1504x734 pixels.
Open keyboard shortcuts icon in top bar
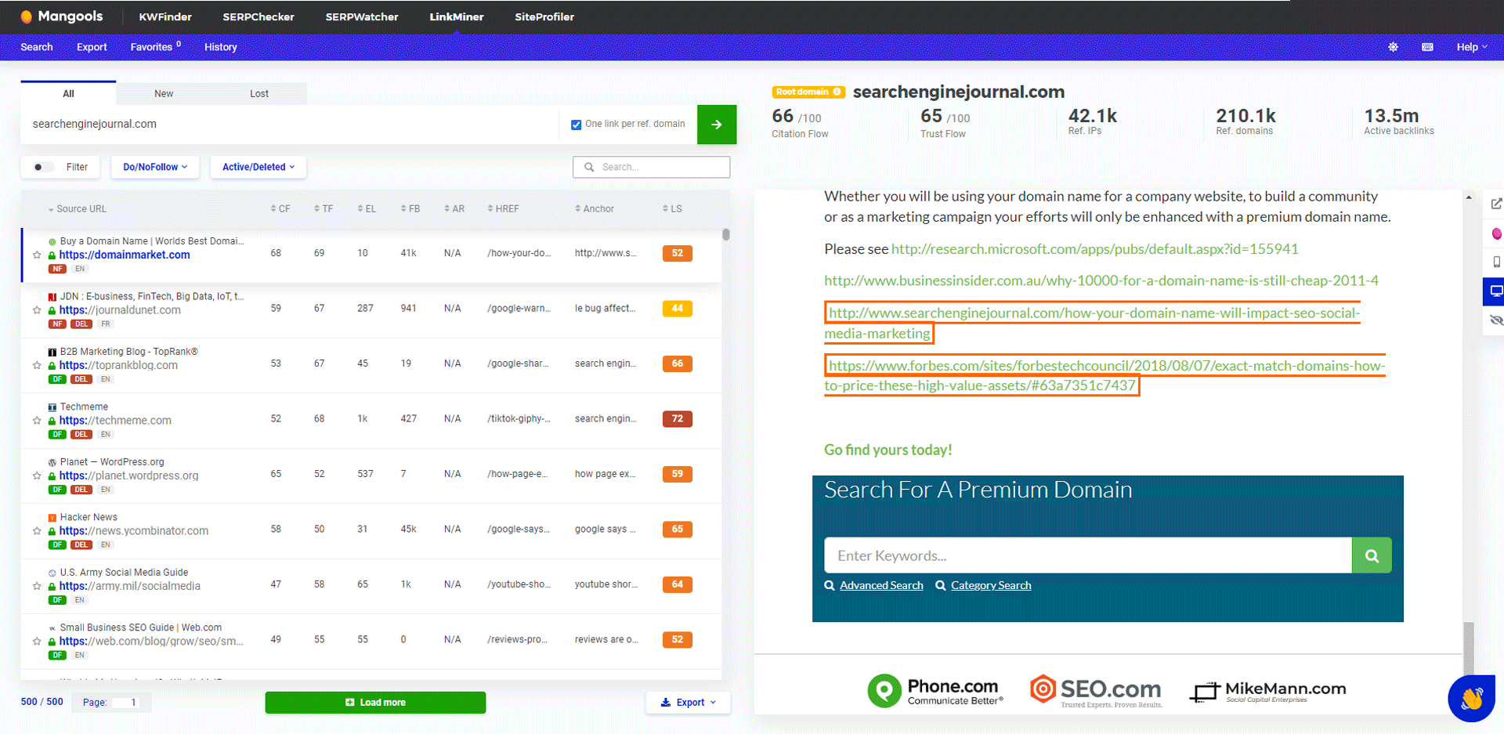coord(1427,47)
